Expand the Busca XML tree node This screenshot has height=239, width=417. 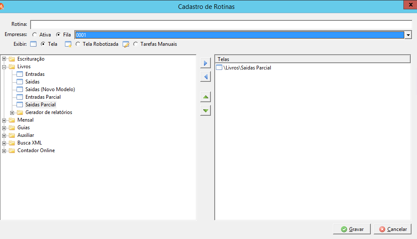click(4, 143)
